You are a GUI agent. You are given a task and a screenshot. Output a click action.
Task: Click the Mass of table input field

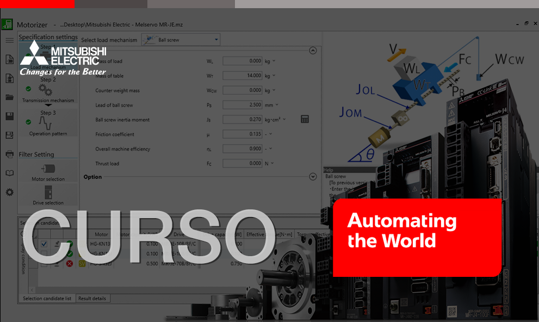coord(242,76)
